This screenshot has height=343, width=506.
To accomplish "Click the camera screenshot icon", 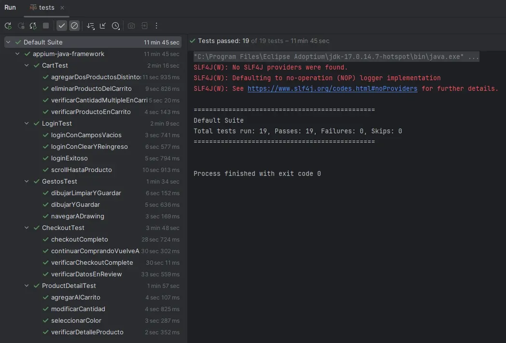I will (x=131, y=26).
